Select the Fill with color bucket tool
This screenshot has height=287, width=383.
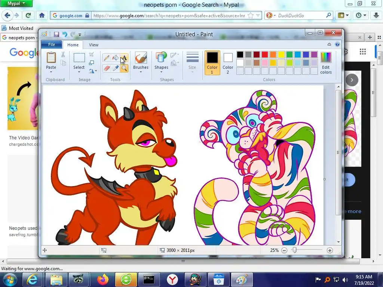115,58
